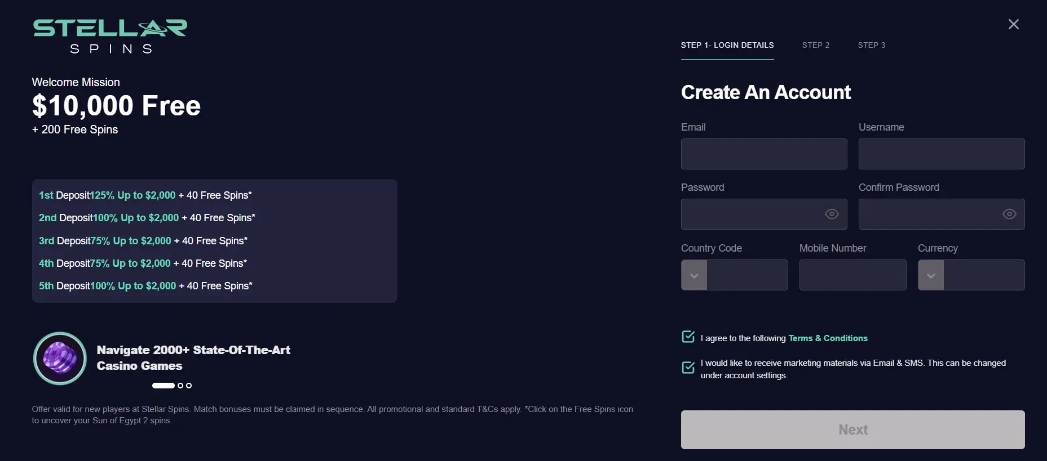Click the Welcome Mission label
Viewport: 1047px width, 461px height.
click(x=76, y=82)
